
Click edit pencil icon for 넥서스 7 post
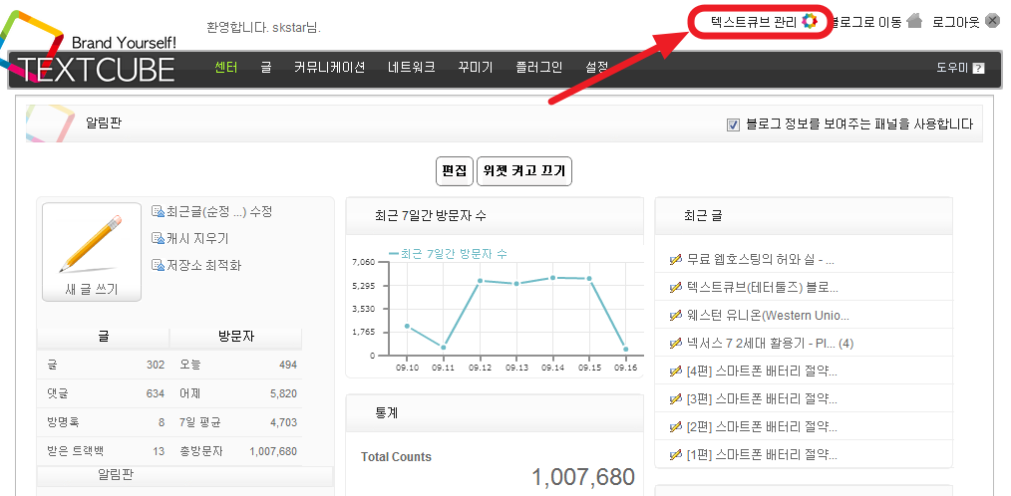(x=676, y=344)
